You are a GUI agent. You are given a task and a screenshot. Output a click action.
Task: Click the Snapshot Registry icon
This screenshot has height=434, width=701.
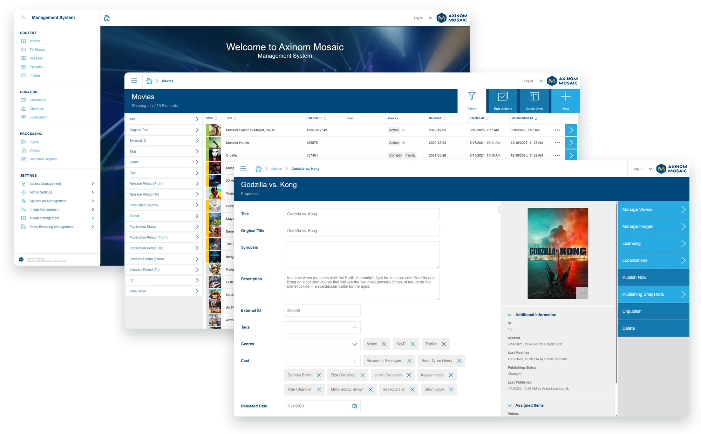tap(23, 159)
